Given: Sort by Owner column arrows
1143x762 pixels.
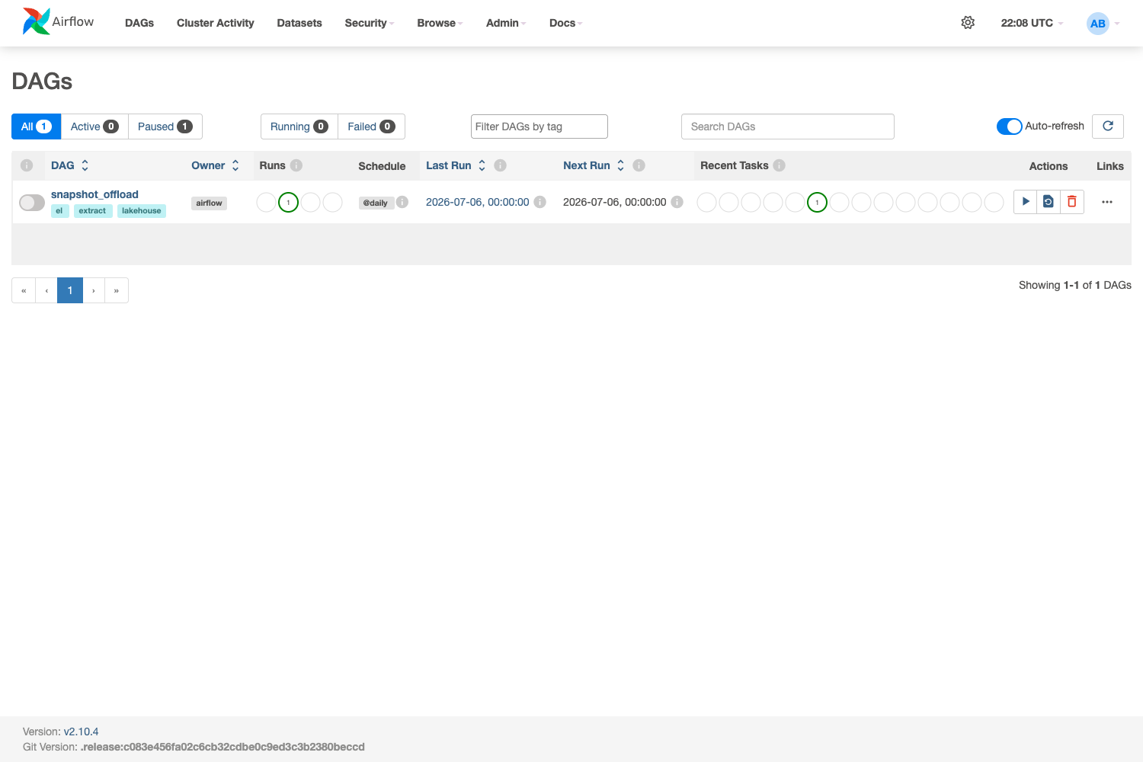Looking at the screenshot, I should tap(235, 165).
